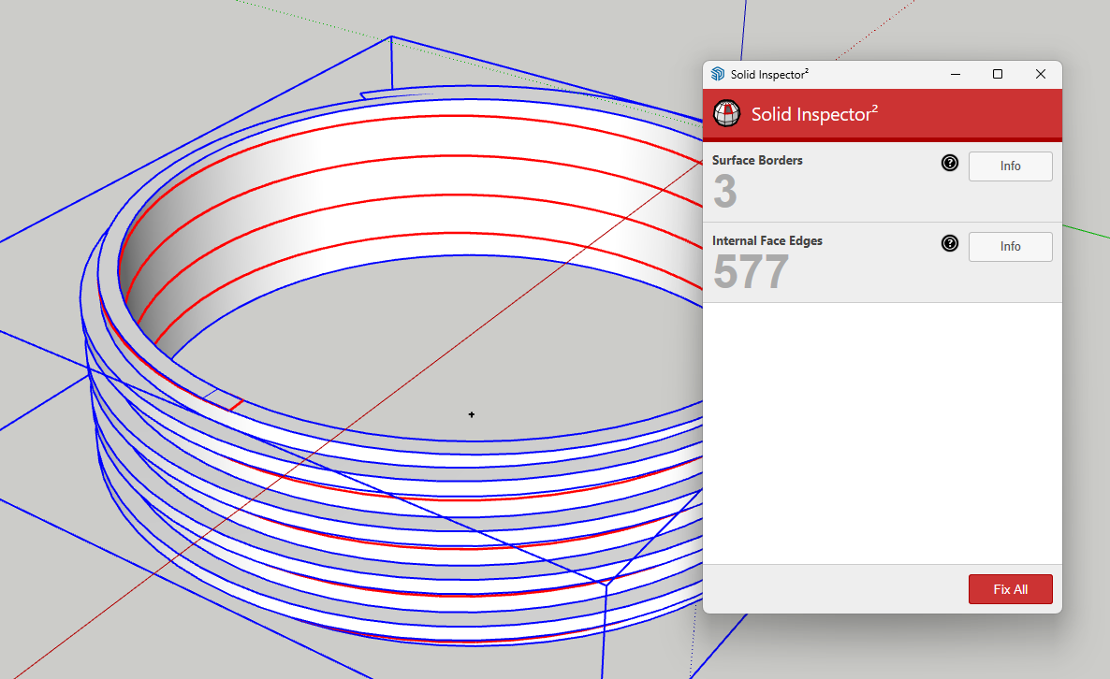Screen dimensions: 1110x679
Task: Click the white Solid Inspector header title
Action: click(x=814, y=114)
